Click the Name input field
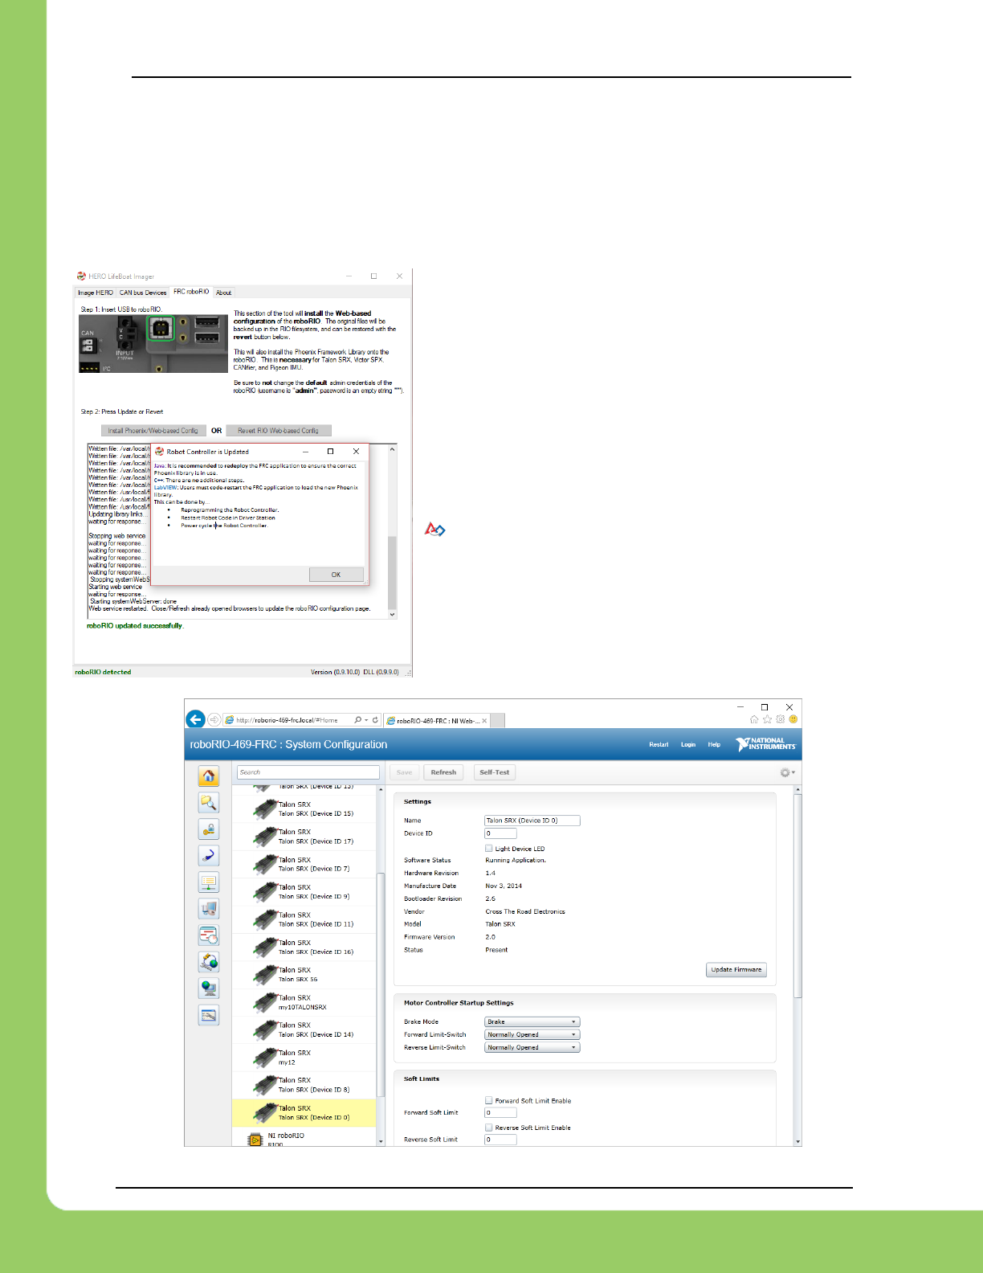Screen dimensions: 983x1273 [x=532, y=821]
